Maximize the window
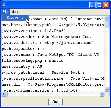111x108 pixels. [99, 5]
